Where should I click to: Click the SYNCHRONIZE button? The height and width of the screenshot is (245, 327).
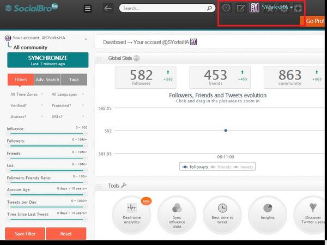pyautogui.click(x=48, y=60)
